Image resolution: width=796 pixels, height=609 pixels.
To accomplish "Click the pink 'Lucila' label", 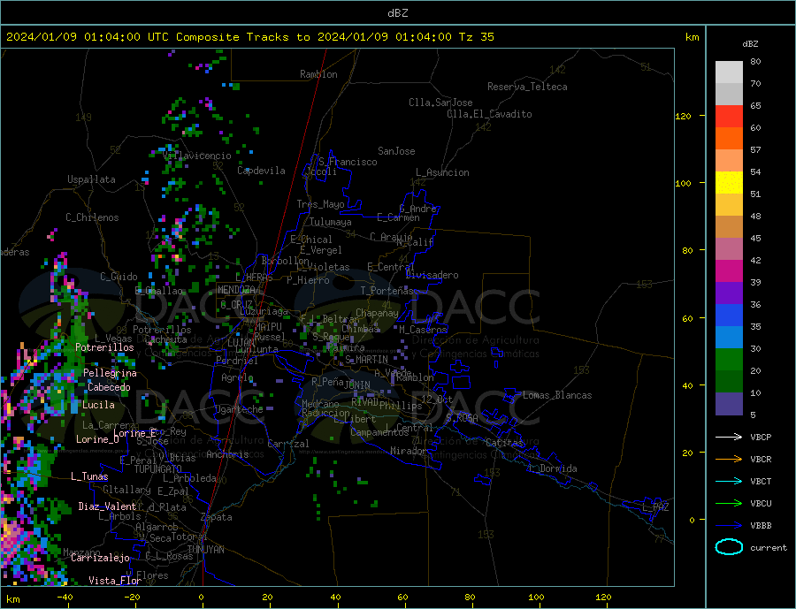I will pyautogui.click(x=98, y=405).
